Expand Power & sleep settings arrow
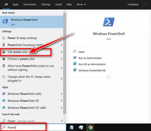 click(x=61, y=38)
